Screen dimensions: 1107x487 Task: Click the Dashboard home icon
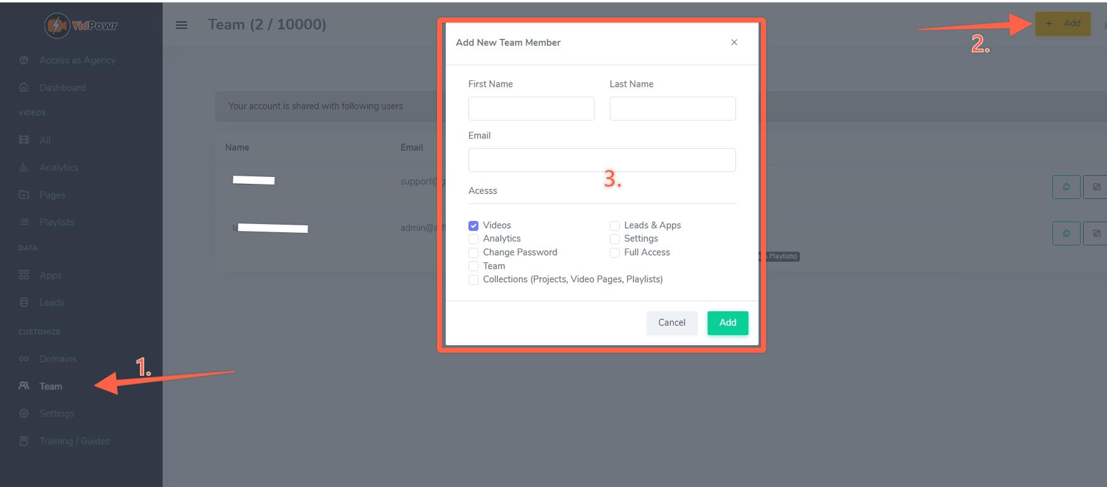pos(24,87)
